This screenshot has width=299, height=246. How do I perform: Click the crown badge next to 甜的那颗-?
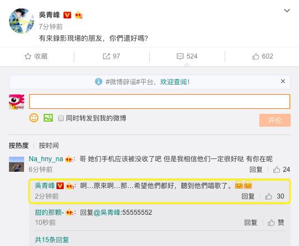coord(69,213)
